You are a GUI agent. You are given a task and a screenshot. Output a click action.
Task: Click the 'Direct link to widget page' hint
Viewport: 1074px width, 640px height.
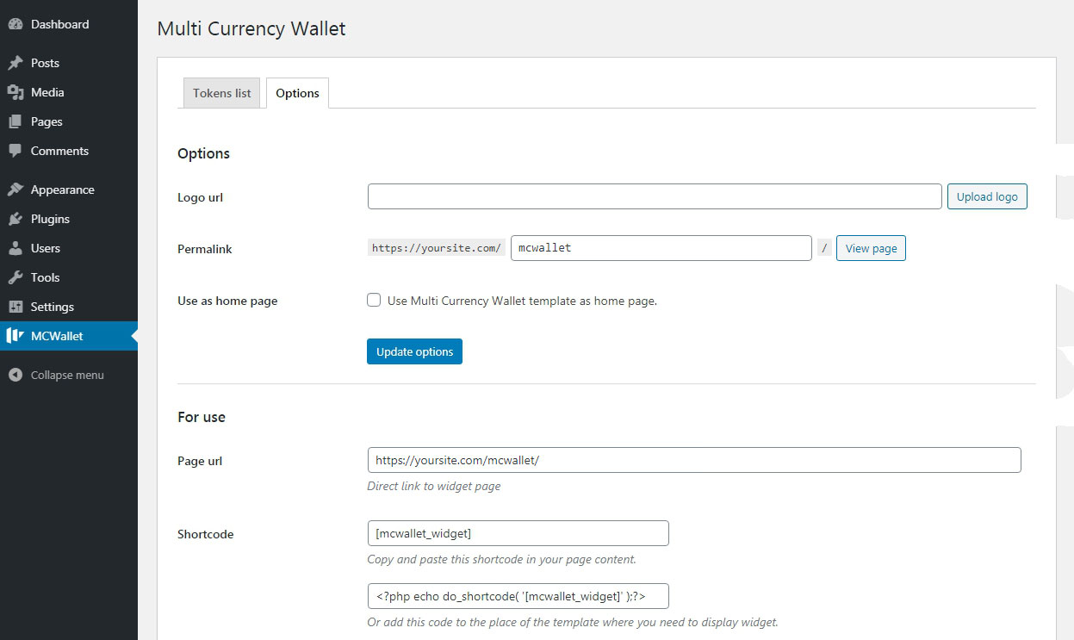pos(434,486)
